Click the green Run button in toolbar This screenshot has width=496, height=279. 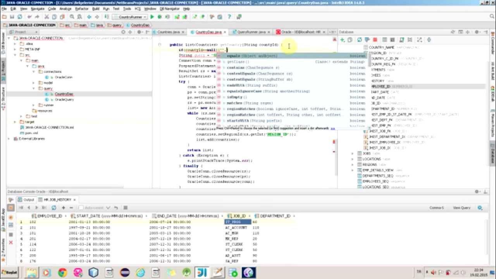(152, 17)
